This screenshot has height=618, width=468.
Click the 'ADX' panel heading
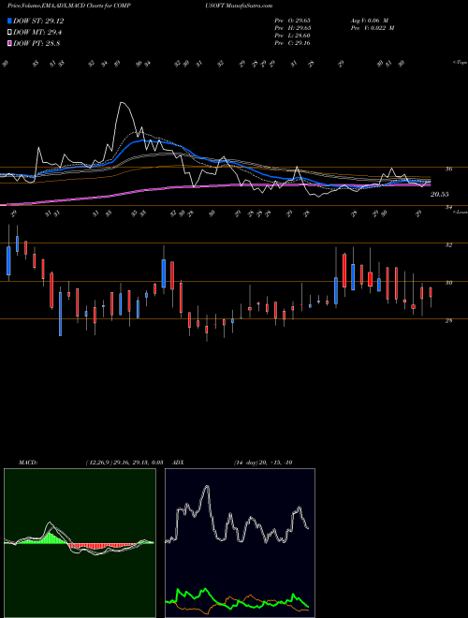[x=179, y=463]
